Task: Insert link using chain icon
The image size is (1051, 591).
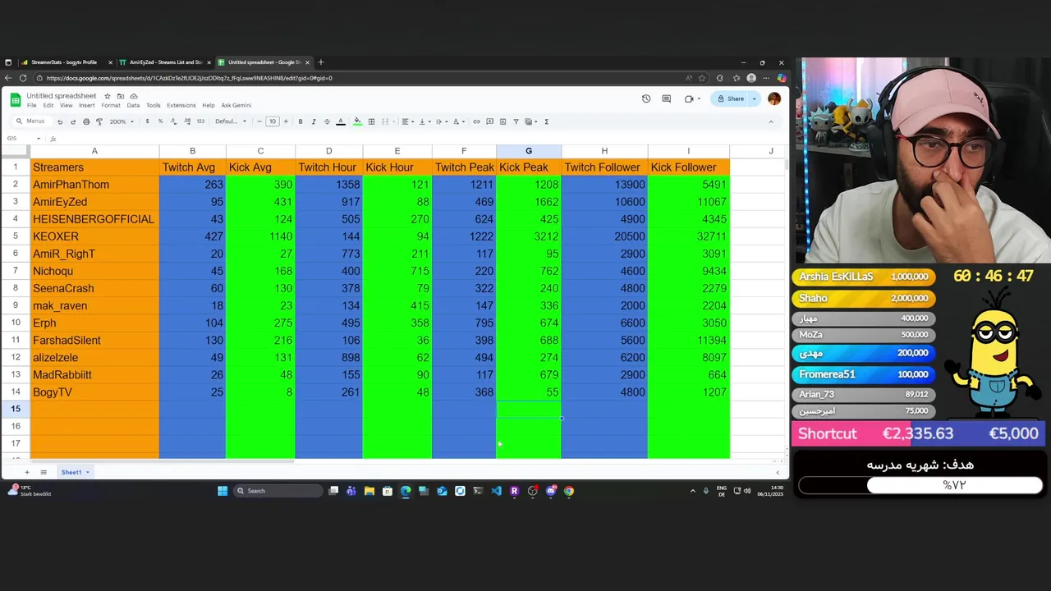Action: click(476, 121)
